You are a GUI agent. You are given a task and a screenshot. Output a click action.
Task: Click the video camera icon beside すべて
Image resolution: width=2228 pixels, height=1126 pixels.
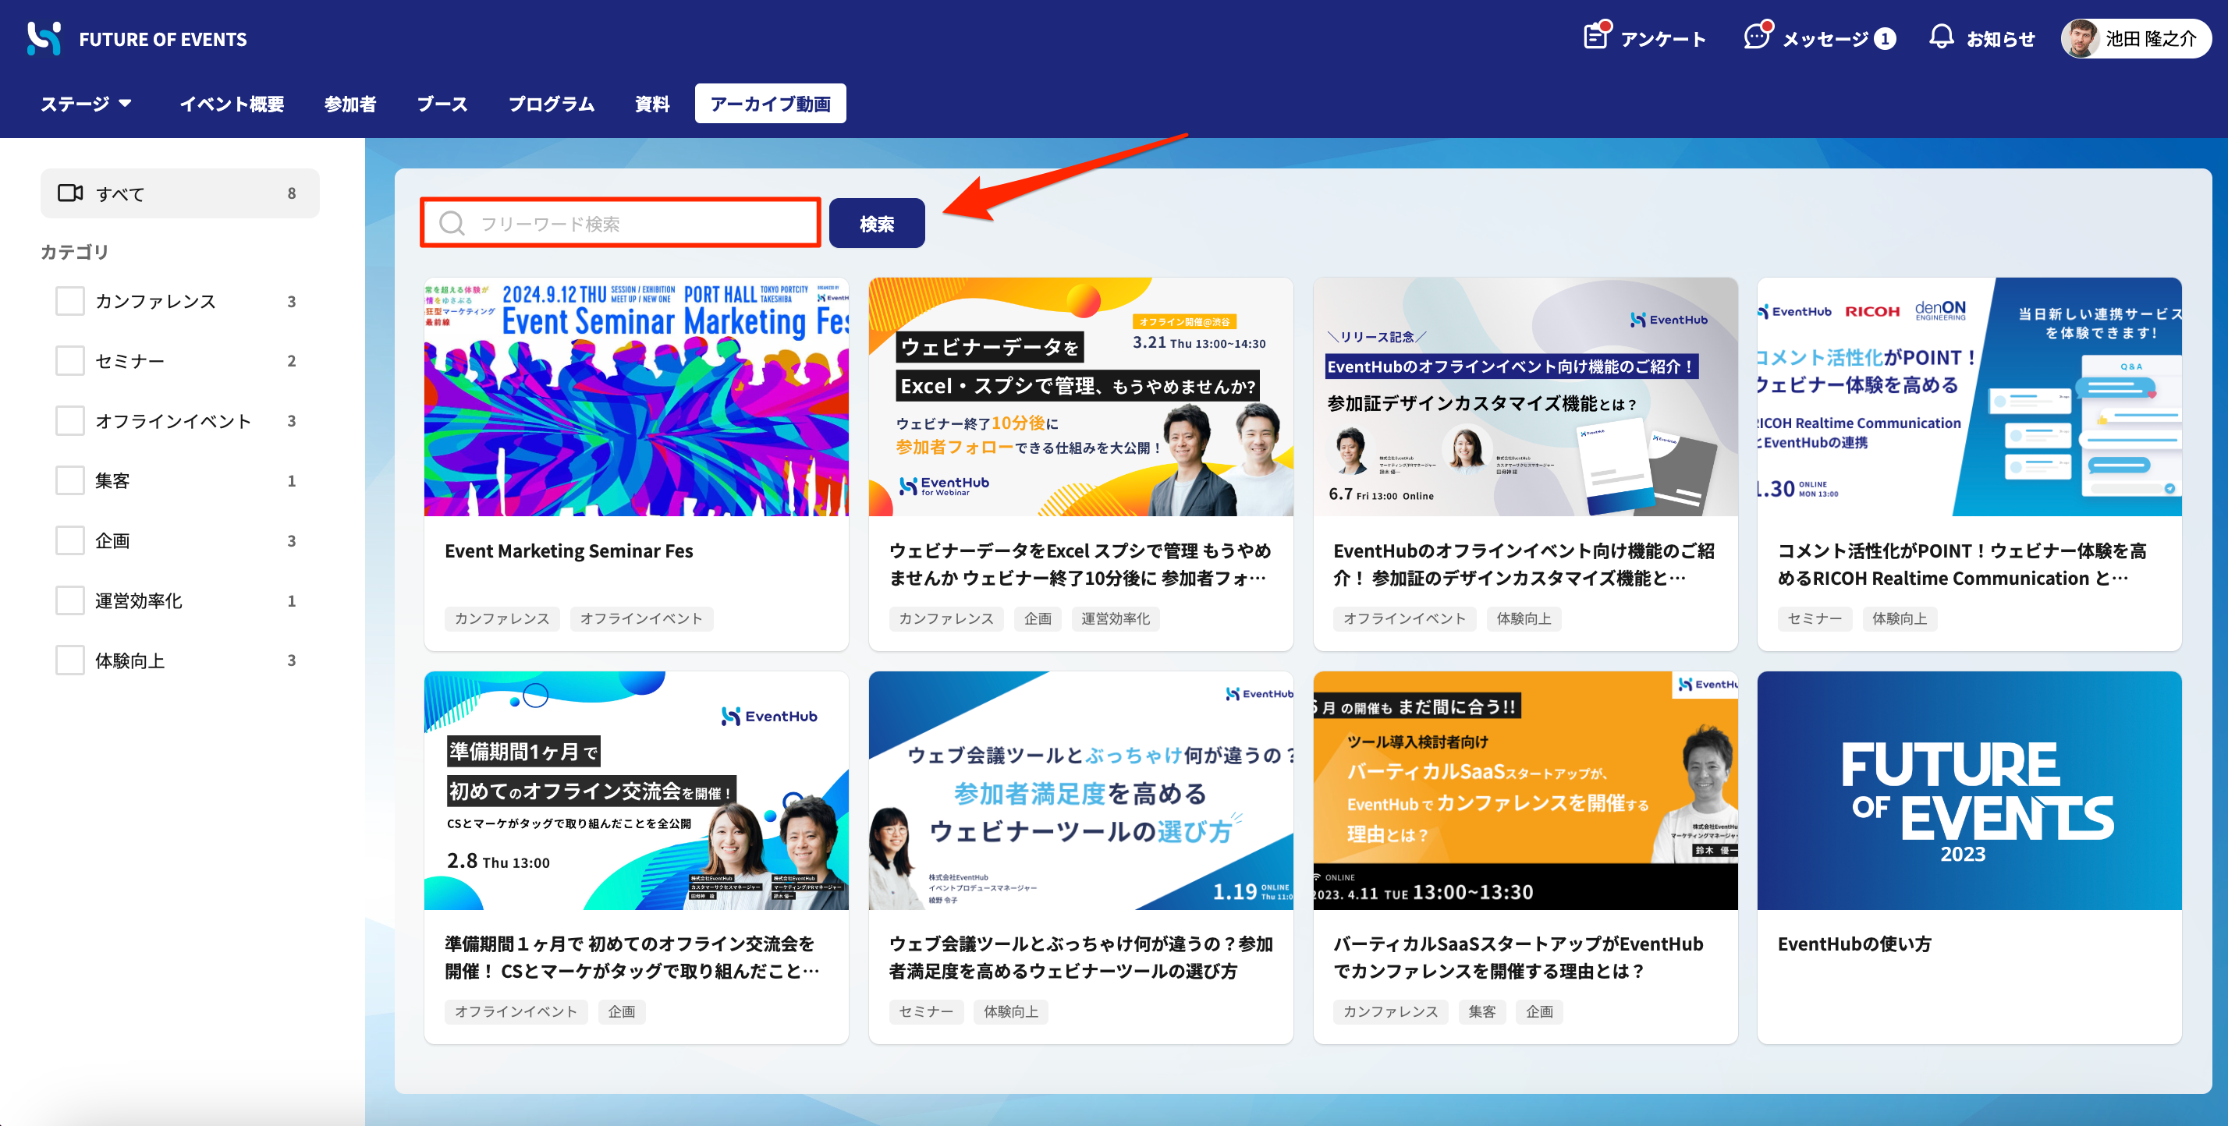click(70, 193)
